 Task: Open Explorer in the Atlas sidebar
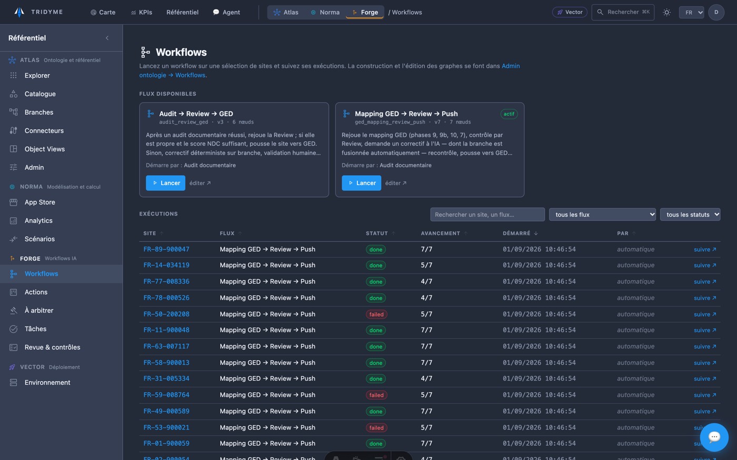[x=61, y=76]
